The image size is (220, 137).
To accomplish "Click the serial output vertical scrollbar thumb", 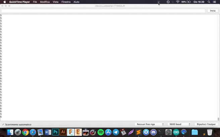I will (x=218, y=119).
